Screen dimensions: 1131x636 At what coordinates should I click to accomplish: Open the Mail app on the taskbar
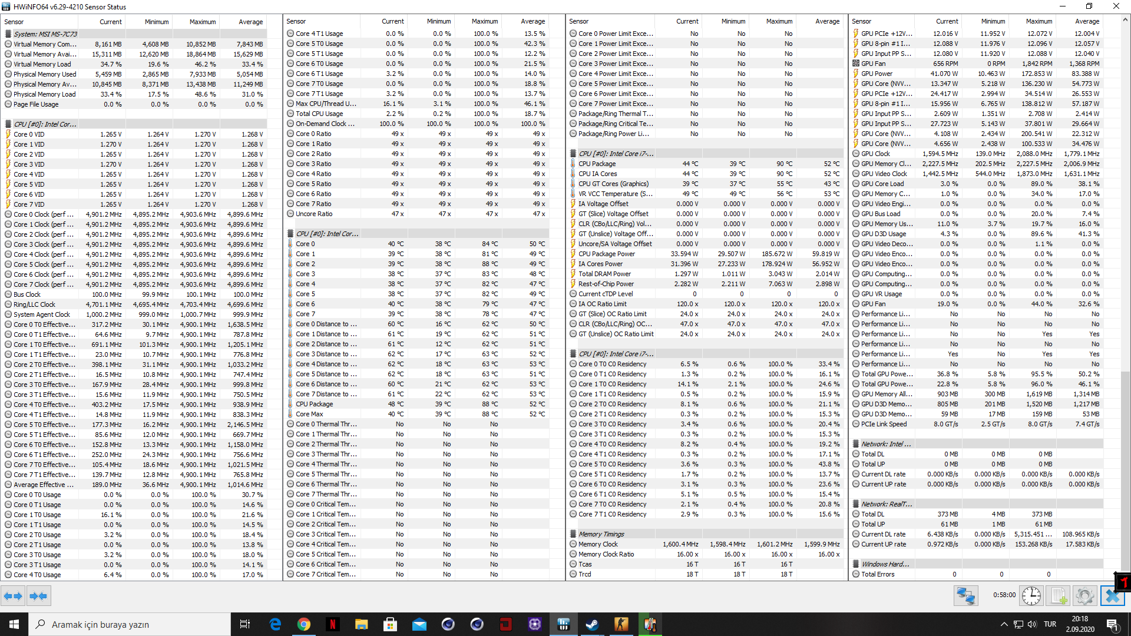[x=419, y=624]
